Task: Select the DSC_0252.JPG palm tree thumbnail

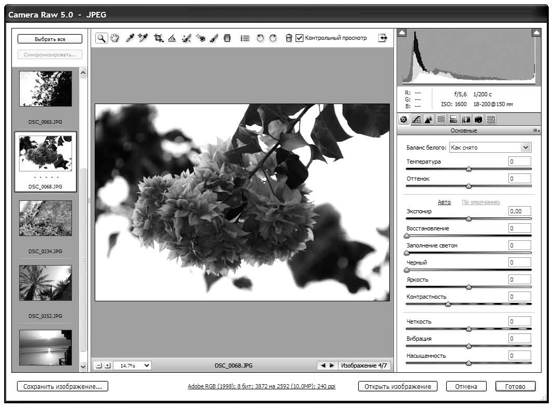Action: pyautogui.click(x=46, y=283)
